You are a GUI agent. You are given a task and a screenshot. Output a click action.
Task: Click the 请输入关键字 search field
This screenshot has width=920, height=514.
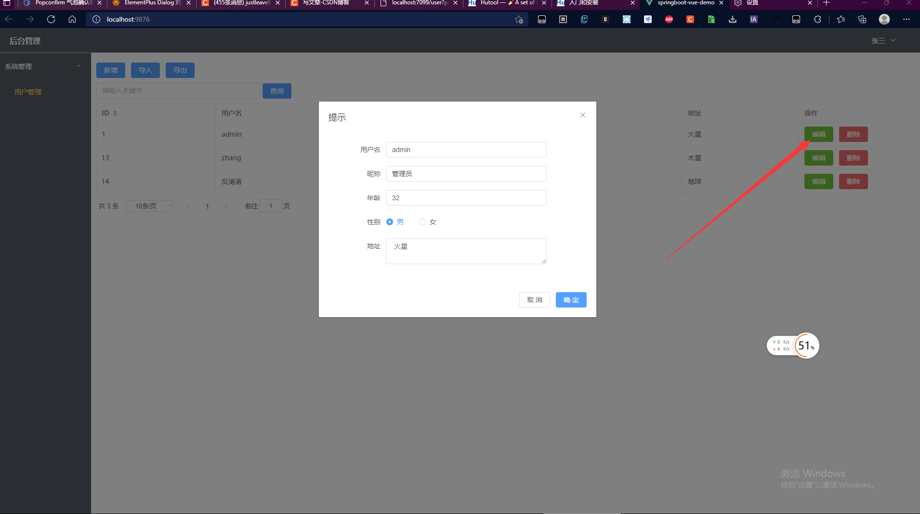click(178, 90)
